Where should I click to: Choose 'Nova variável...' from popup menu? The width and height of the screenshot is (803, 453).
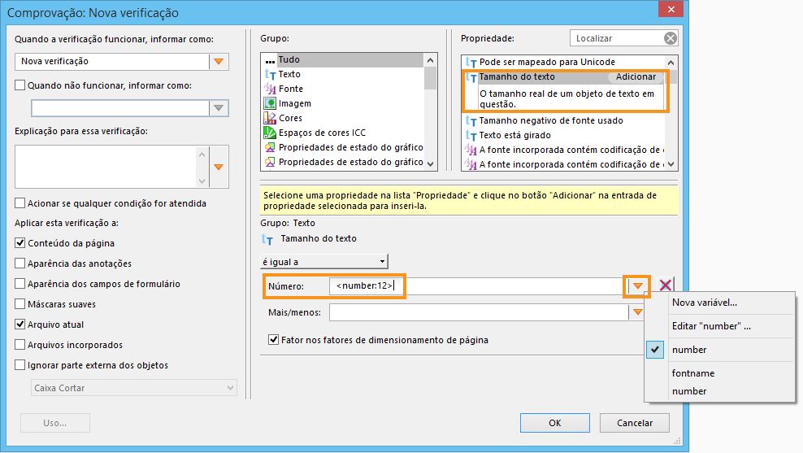coord(719,303)
